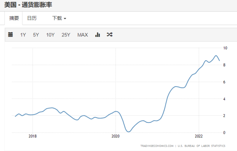237x151 pixels.
Task: Select the 1Y time range
Action: coord(23,35)
